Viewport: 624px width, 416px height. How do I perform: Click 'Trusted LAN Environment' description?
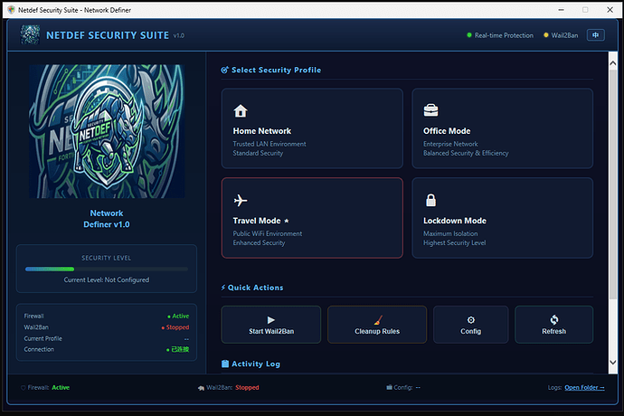269,144
